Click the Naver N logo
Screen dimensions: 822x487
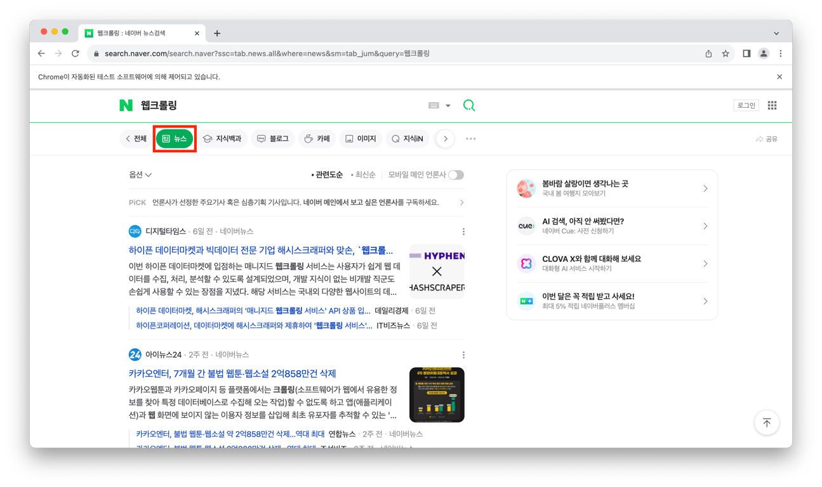pyautogui.click(x=126, y=105)
